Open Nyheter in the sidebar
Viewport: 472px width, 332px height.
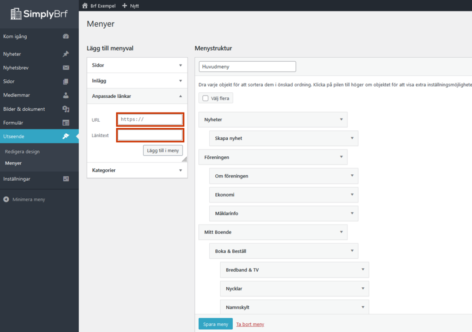[x=39, y=54]
